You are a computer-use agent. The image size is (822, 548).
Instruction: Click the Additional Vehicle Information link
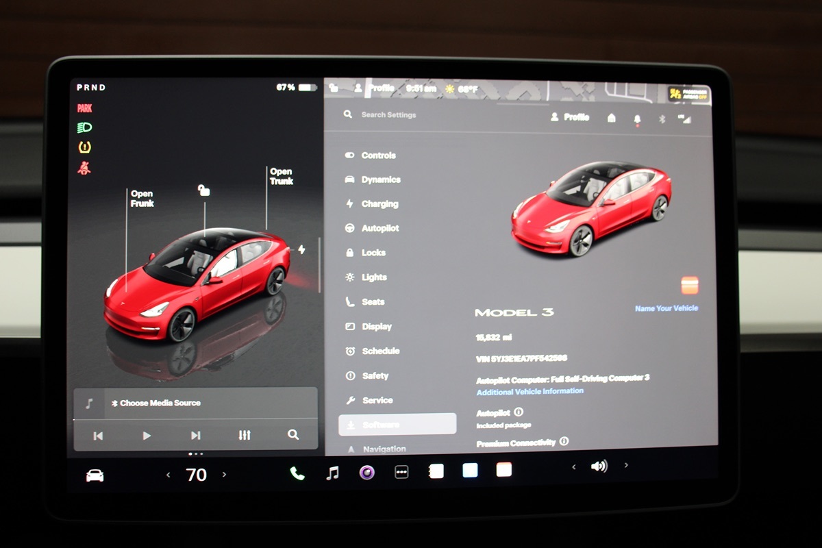tap(530, 391)
